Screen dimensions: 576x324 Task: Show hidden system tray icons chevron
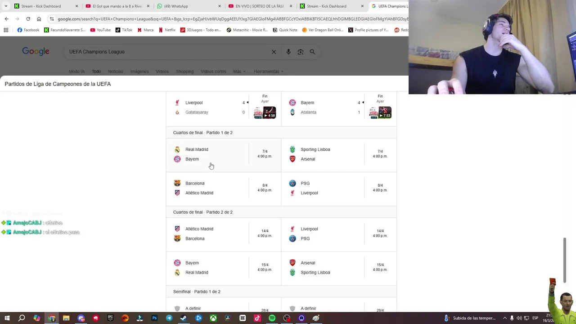coord(504,318)
